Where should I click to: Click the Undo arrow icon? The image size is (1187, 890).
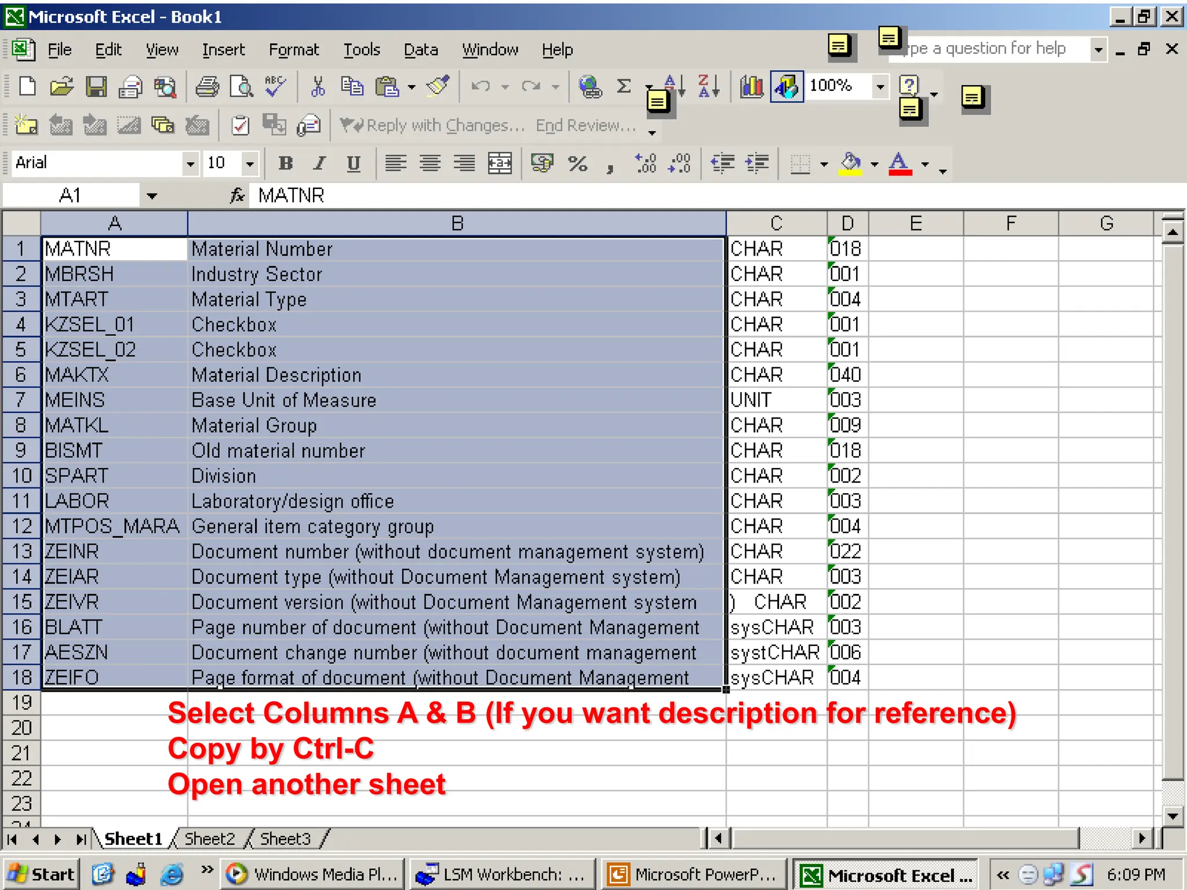point(480,87)
